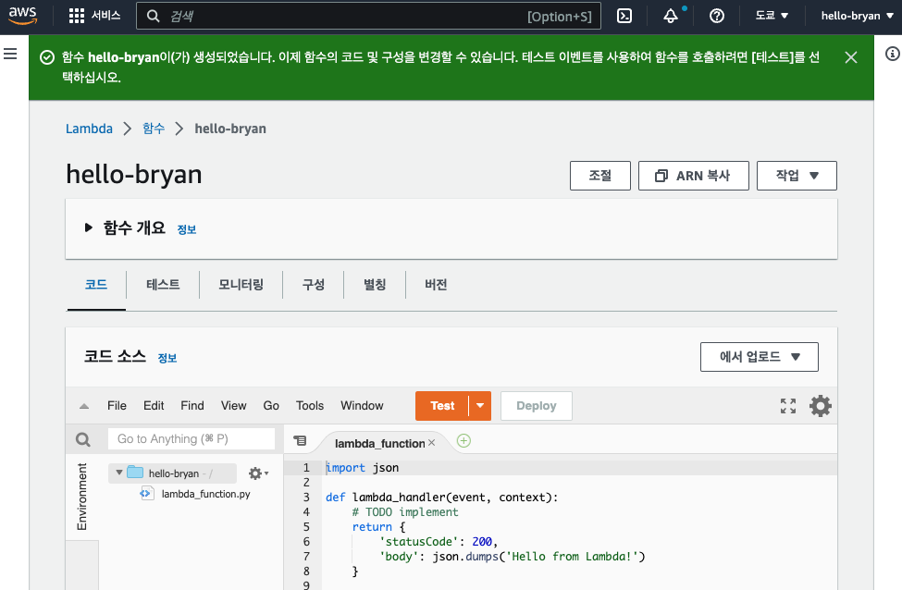Open 정보 link next to 함수 개요
Viewport: 902px width, 590px height.
point(187,229)
